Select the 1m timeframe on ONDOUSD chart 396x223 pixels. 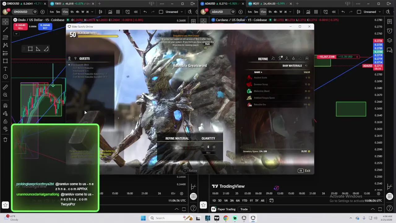pos(51,12)
